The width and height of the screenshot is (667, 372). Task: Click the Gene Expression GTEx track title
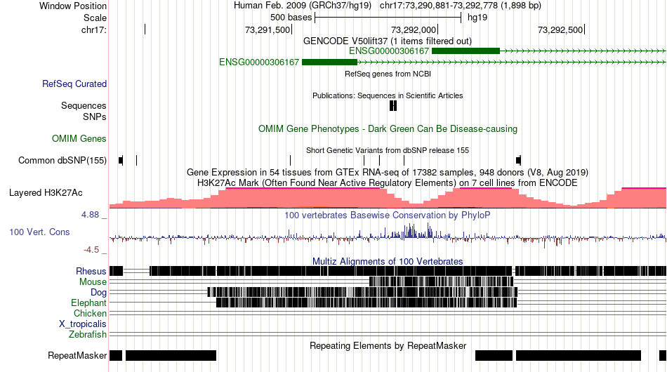[x=388, y=172]
